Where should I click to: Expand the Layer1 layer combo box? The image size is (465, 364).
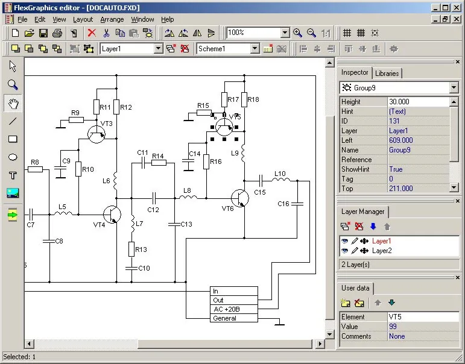tap(159, 49)
